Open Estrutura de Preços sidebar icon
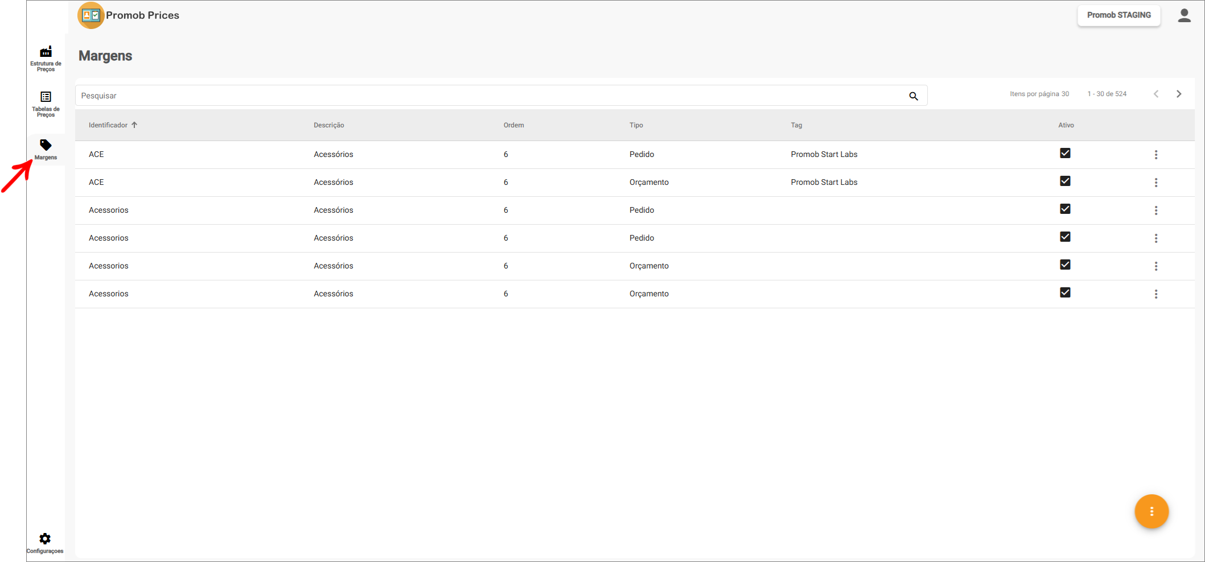1205x562 pixels. [46, 52]
